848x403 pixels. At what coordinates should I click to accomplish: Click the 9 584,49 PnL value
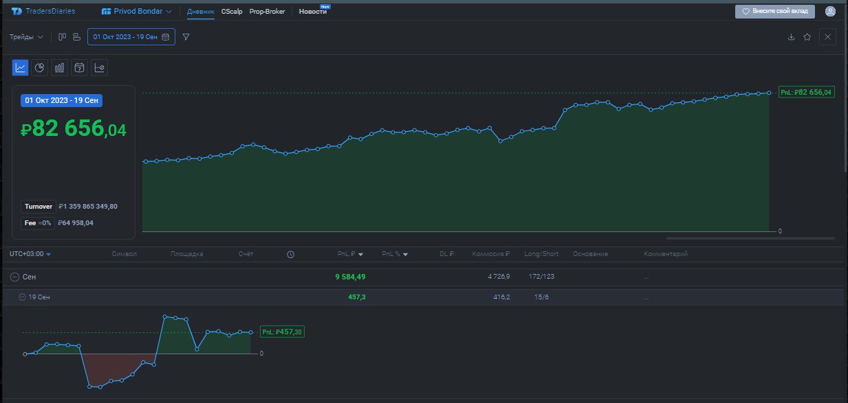pyautogui.click(x=350, y=277)
